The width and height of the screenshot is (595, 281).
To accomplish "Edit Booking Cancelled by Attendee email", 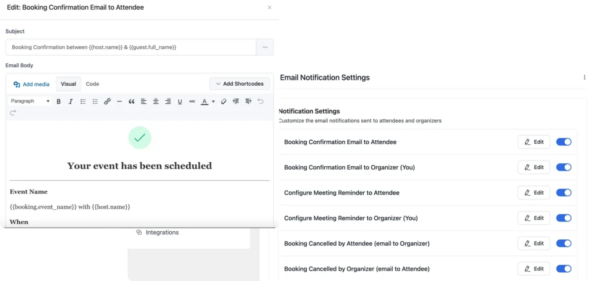I will (x=533, y=243).
